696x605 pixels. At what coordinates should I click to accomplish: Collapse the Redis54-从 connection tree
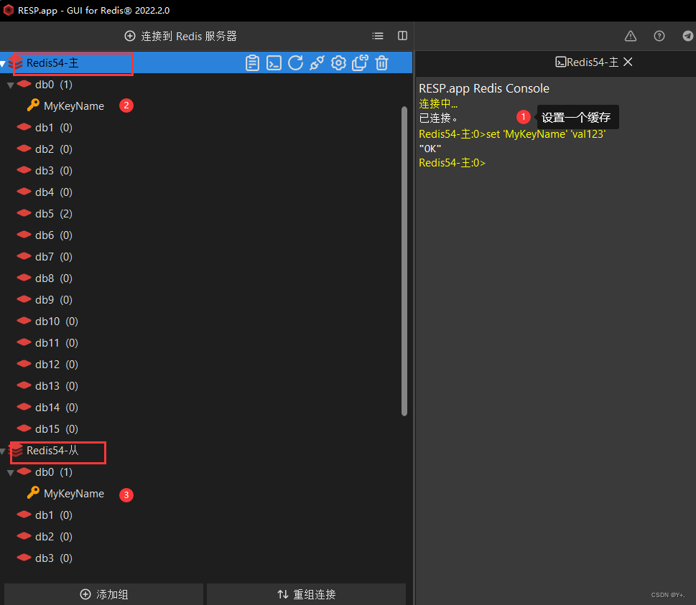tap(3, 451)
